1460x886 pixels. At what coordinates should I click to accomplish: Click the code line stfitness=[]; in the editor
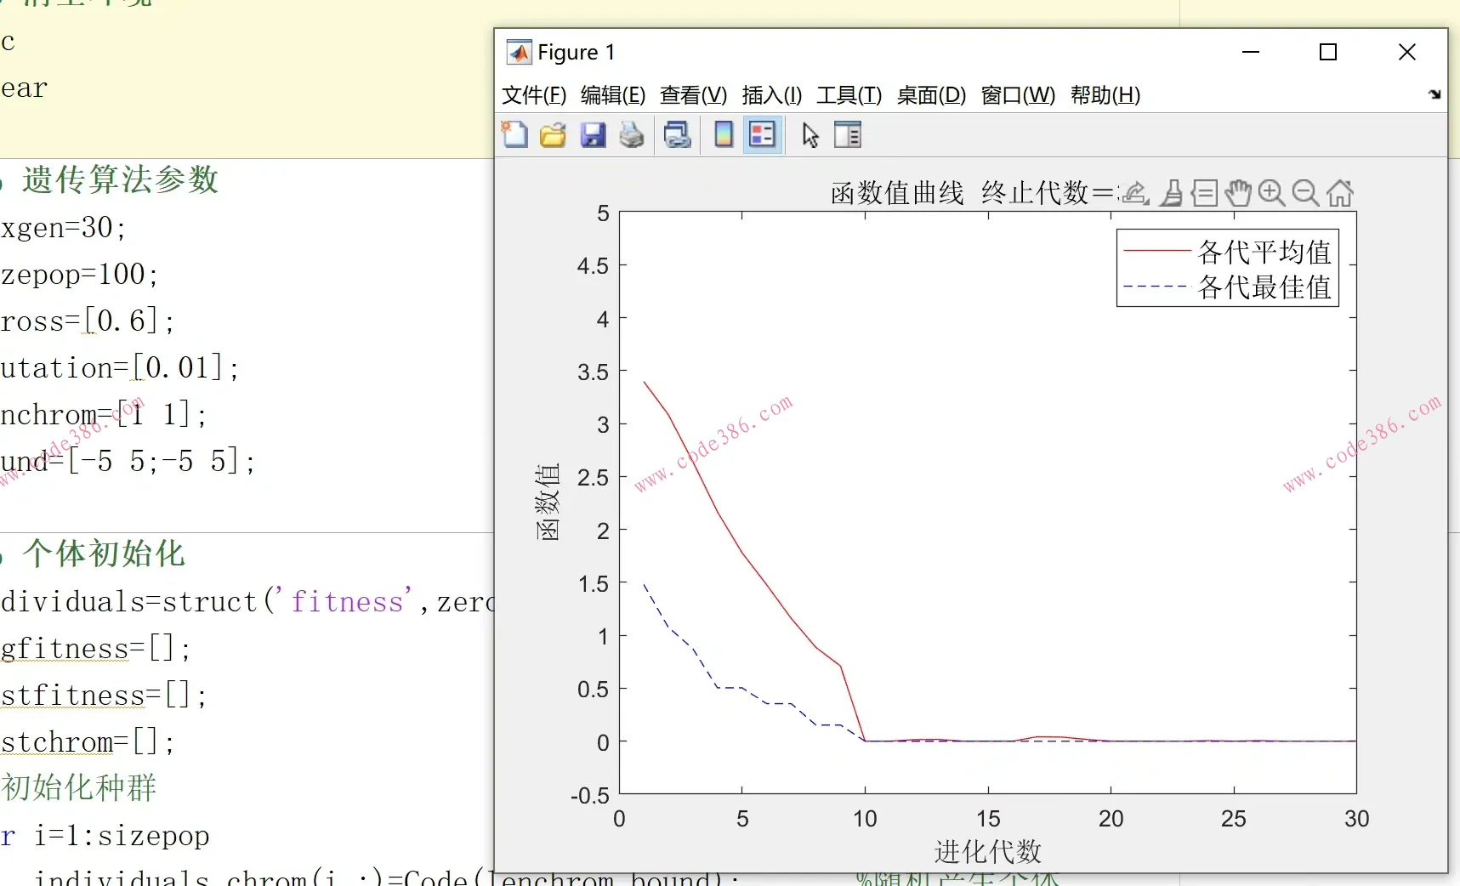tap(104, 696)
